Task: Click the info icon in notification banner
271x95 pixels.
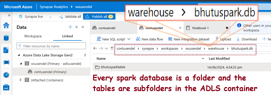Action: [239, 25]
